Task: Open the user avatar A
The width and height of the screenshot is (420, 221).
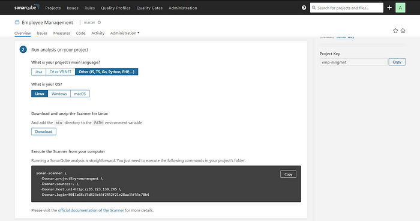Action: (x=400, y=8)
